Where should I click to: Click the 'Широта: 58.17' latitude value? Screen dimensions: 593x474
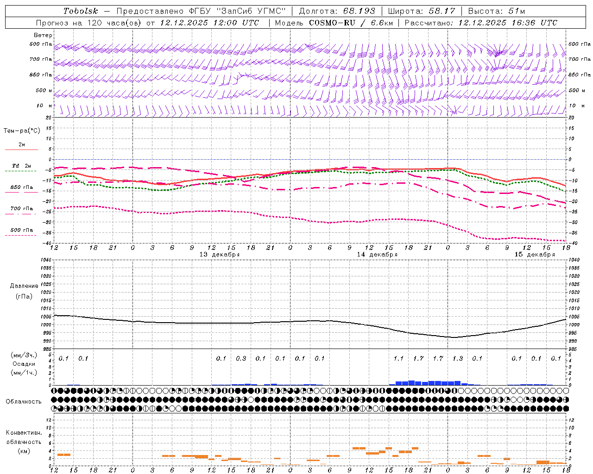point(422,11)
